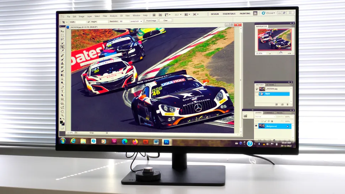Select the Zoom tool in toolbox
Viewport: 345px width, 194px height.
tap(62, 115)
